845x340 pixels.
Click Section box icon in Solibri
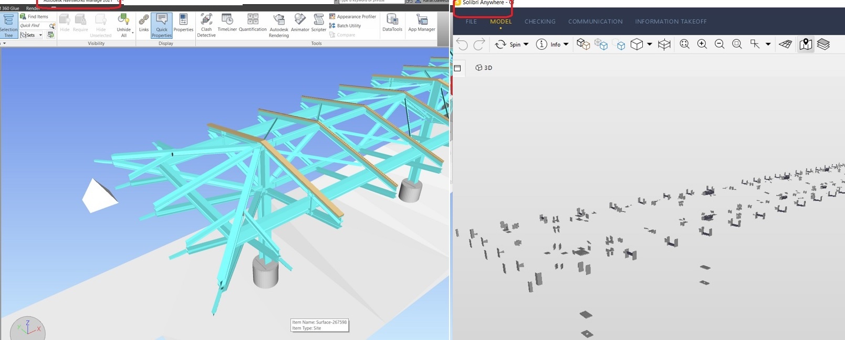664,45
